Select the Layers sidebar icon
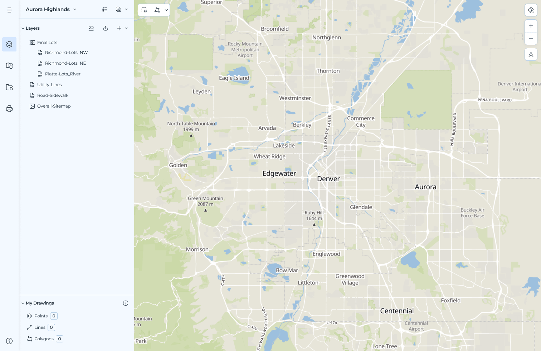 [9, 44]
